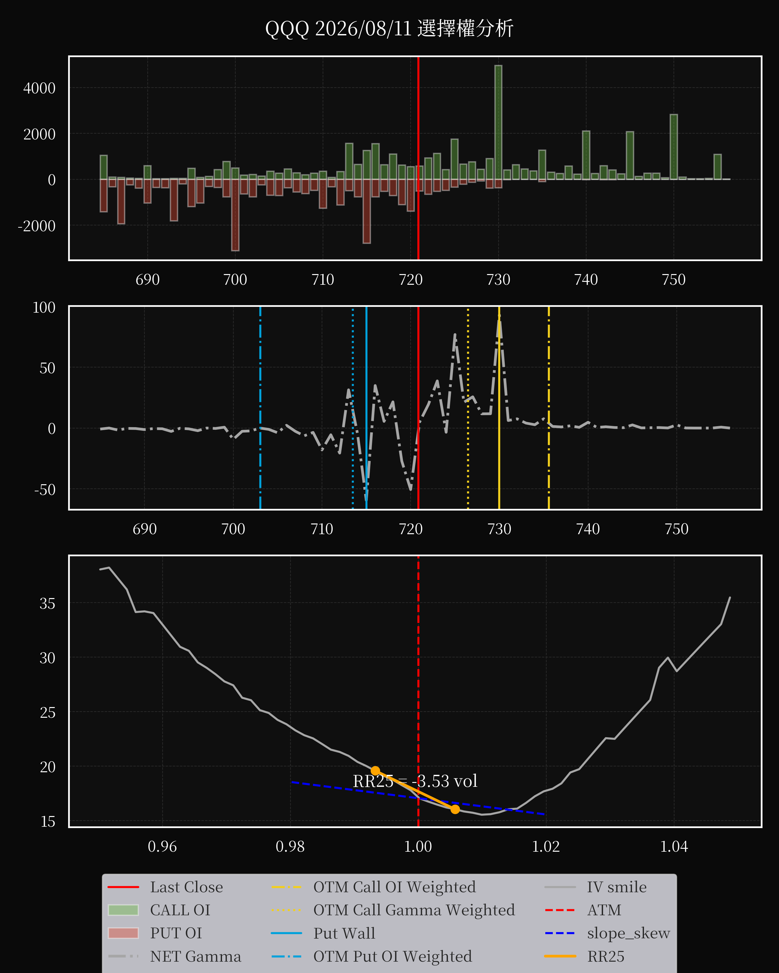Select the "slope_skew" legend label
The height and width of the screenshot is (973, 779).
(629, 933)
